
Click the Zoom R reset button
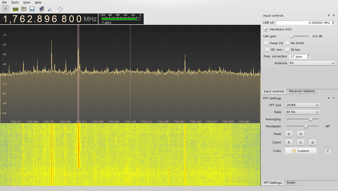click(x=289, y=142)
